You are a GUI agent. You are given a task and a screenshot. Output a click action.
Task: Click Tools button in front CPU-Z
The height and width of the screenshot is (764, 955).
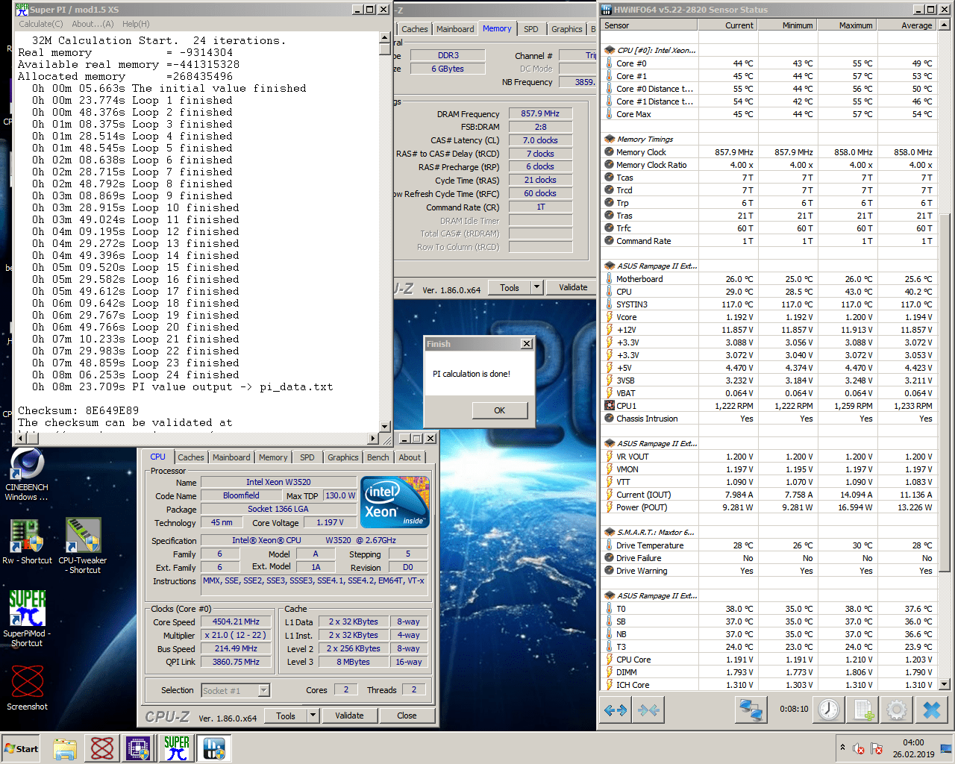coord(286,716)
